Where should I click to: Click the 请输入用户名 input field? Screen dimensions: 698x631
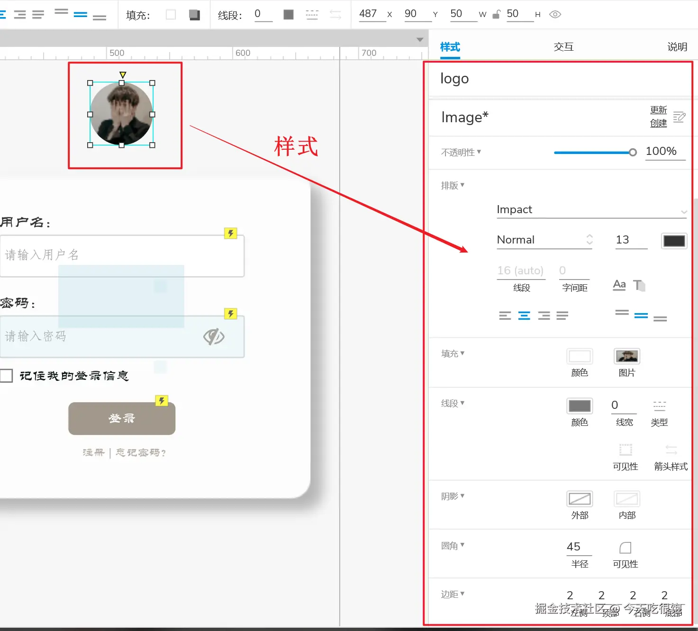[x=122, y=256]
